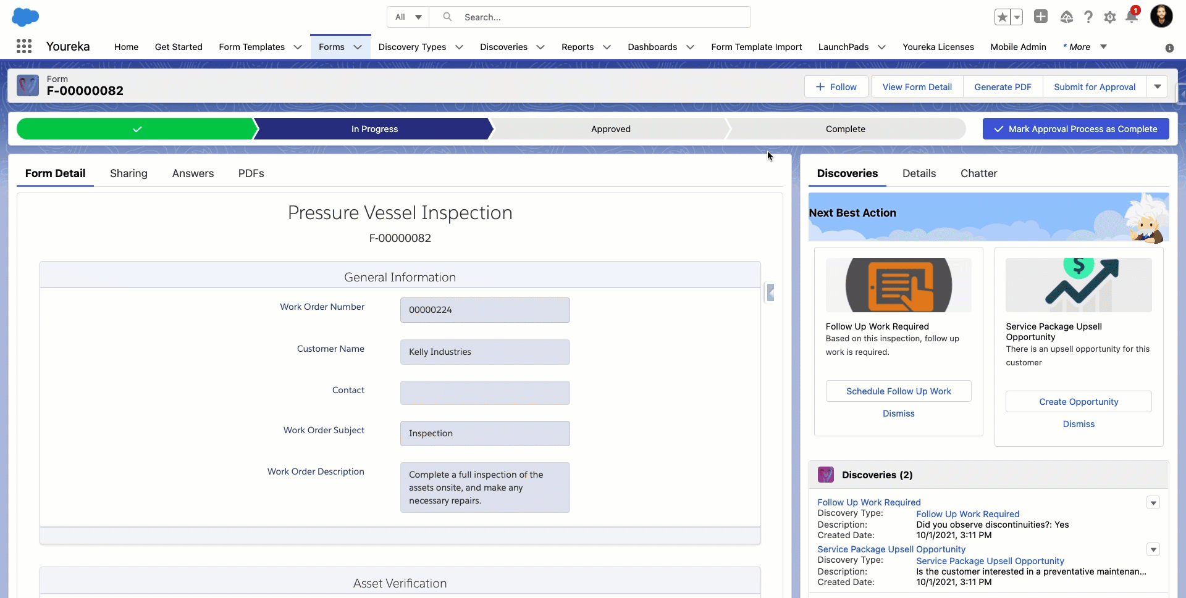Select the Discoveries side panel tab

(847, 173)
